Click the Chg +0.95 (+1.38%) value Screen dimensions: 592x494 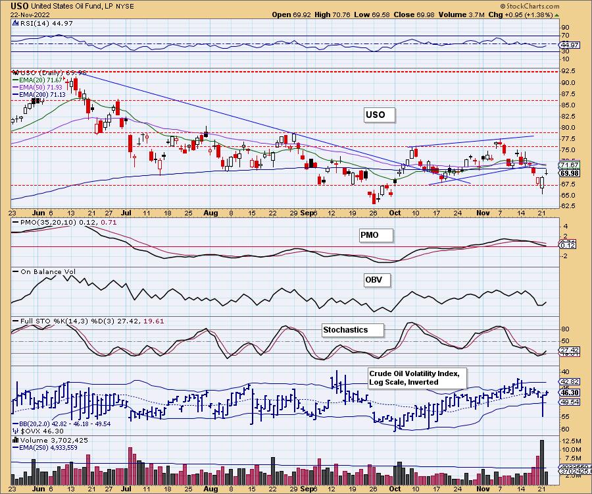(521, 14)
